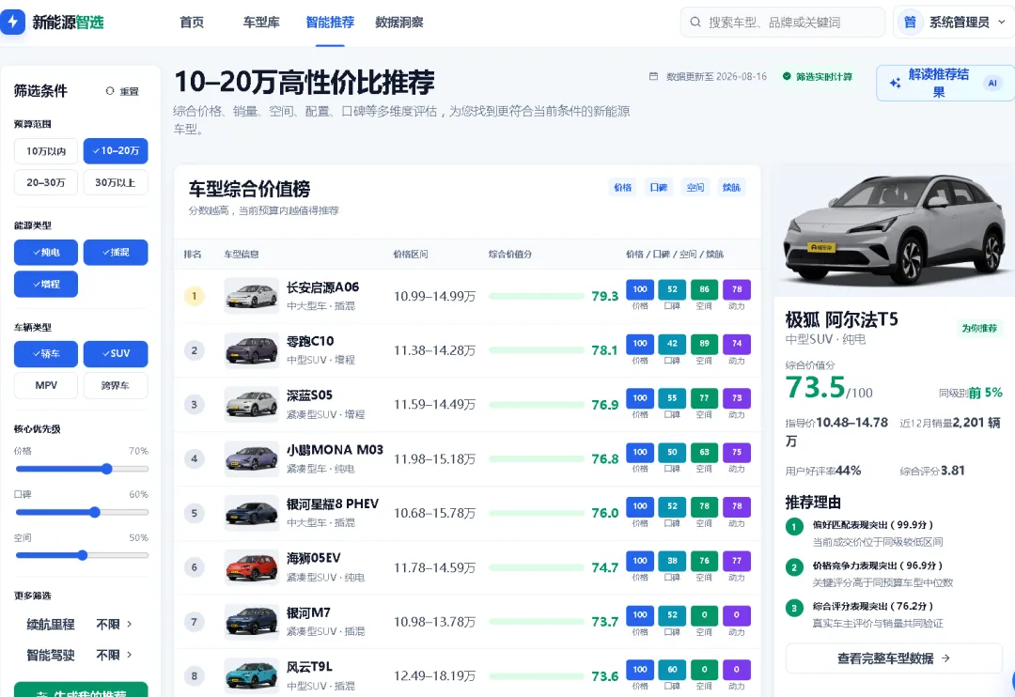Click 解读推荐结果 button
Image resolution: width=1015 pixels, height=697 pixels.
pos(945,83)
